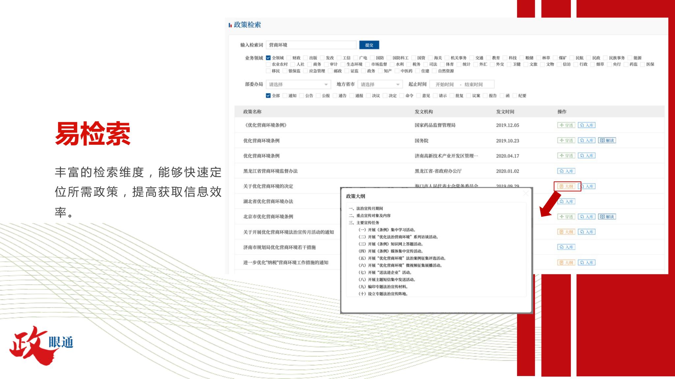Click 入库 icon for 济南市规划局 row

coord(566,247)
